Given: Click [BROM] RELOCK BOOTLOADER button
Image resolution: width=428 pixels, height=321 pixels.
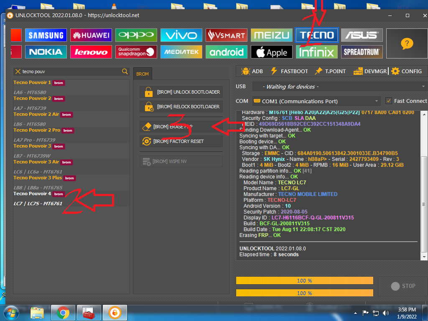Looking at the screenshot, I should 181,107.
